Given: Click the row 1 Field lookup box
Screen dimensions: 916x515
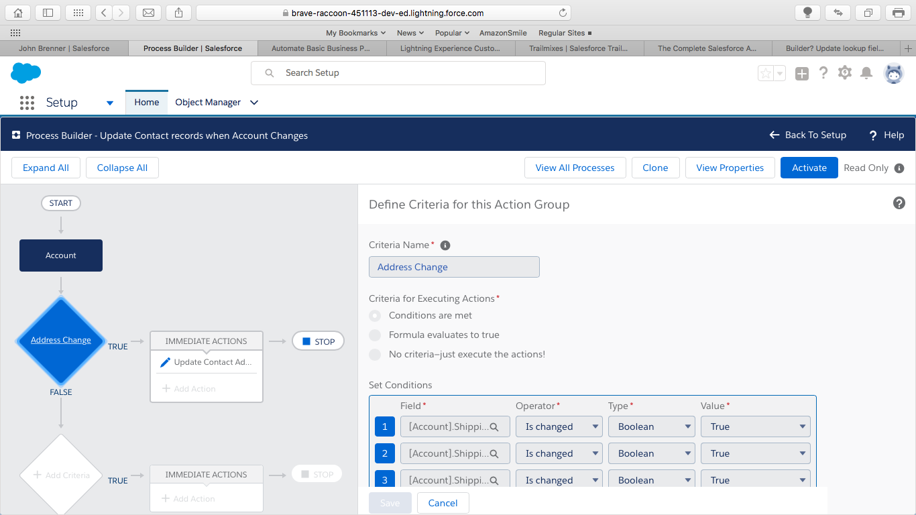Looking at the screenshot, I should pyautogui.click(x=455, y=426).
